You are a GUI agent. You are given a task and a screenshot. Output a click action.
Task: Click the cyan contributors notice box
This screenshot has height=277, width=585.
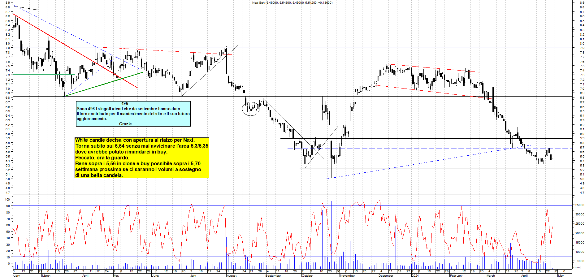[x=133, y=114]
